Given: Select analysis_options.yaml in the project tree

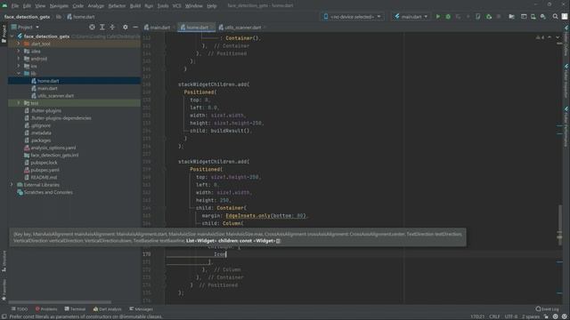Looking at the screenshot, I should [x=53, y=148].
